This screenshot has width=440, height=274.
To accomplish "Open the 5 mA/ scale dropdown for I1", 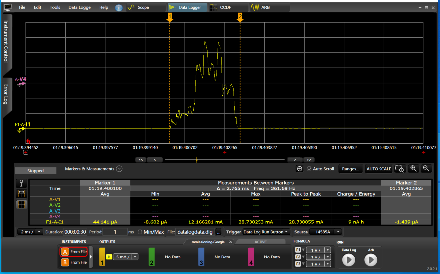I will (x=135, y=257).
